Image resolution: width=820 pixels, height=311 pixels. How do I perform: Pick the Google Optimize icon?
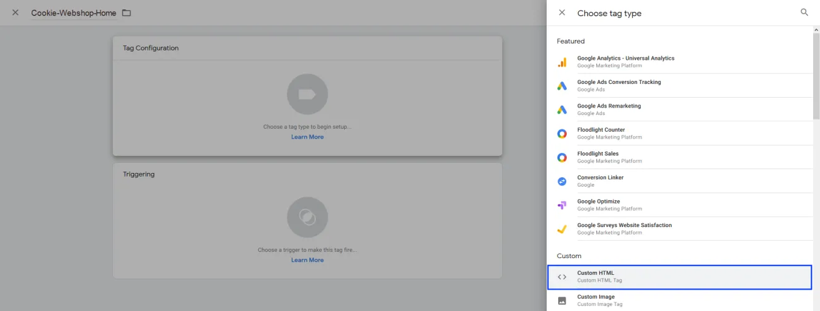[x=562, y=205]
